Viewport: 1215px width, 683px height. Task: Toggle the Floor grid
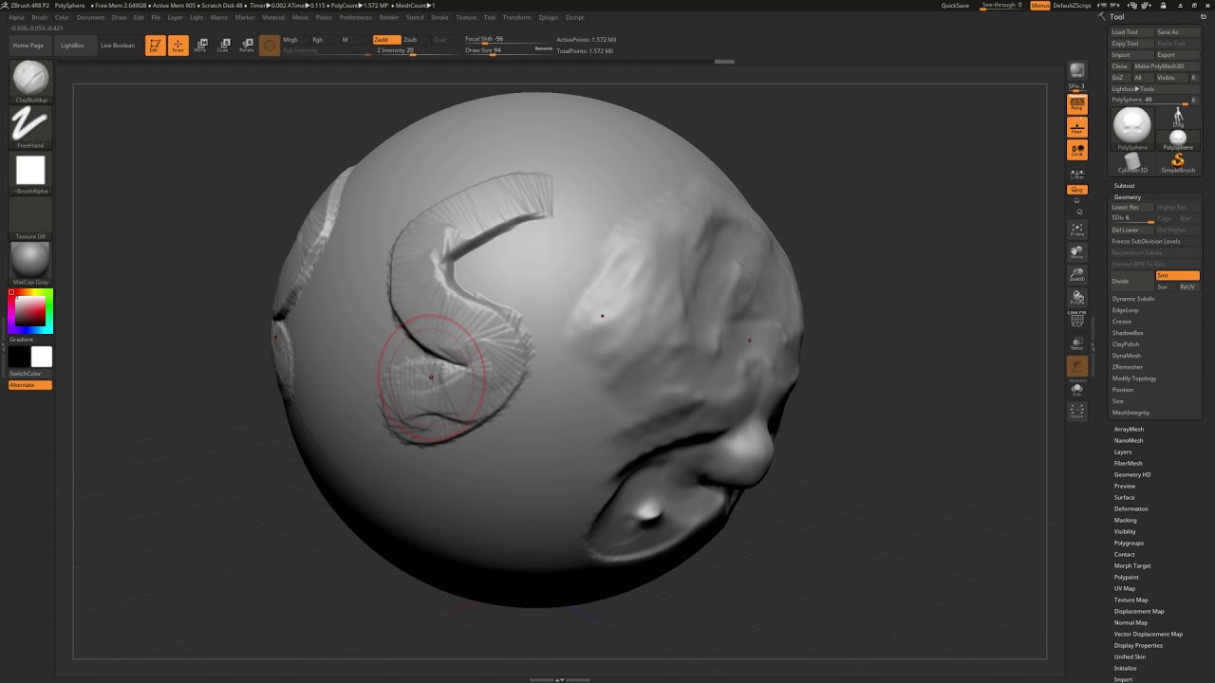click(1077, 127)
